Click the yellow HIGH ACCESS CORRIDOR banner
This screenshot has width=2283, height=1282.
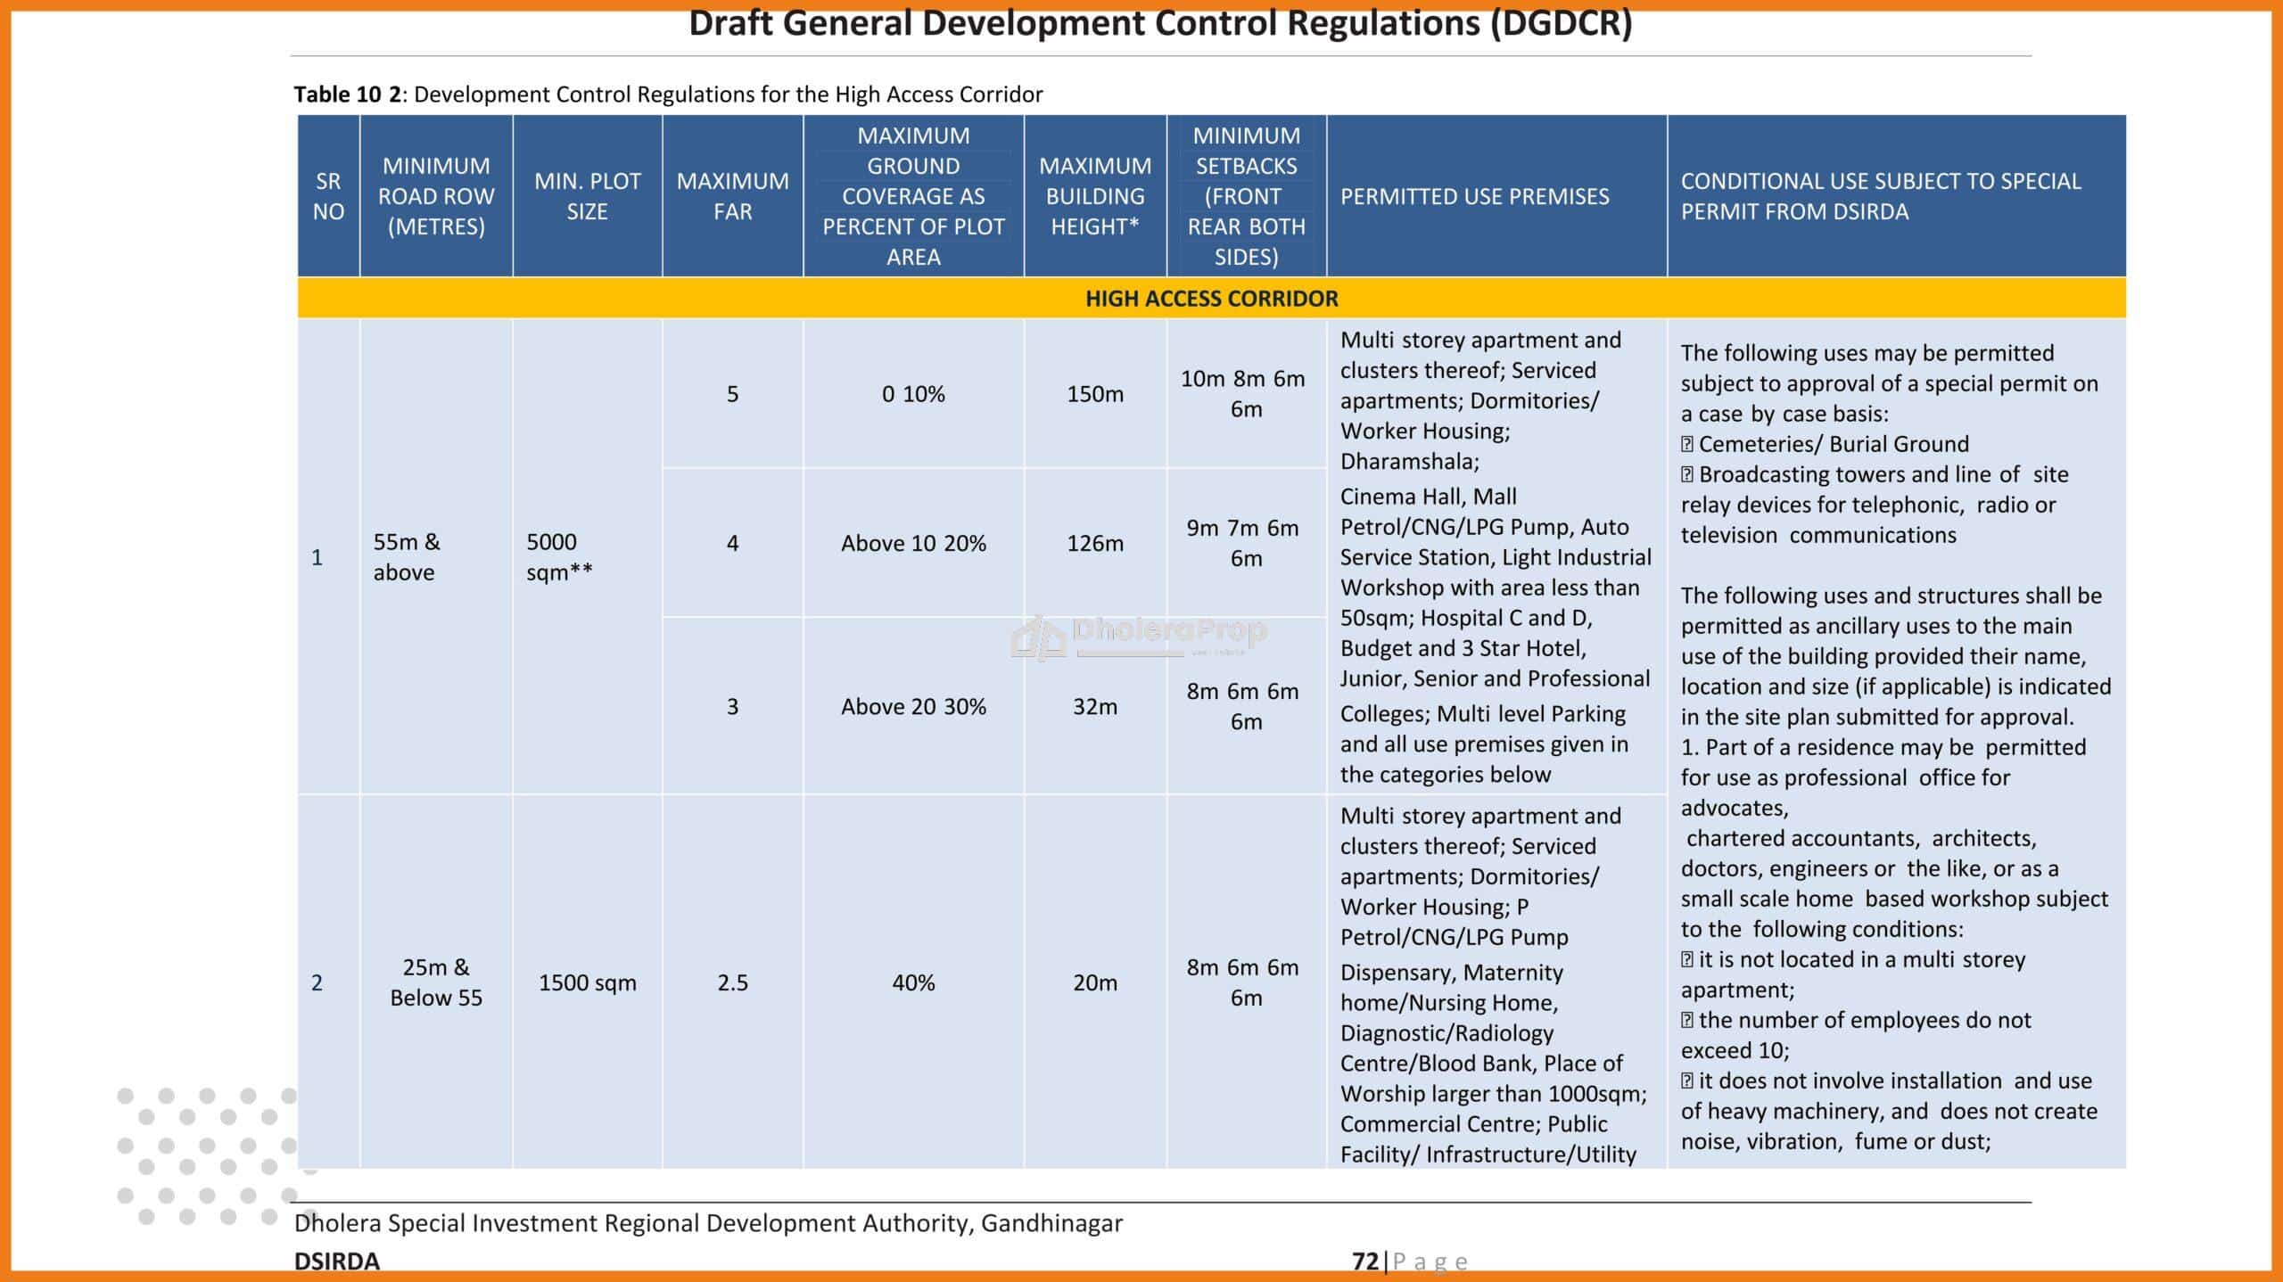point(1211,298)
